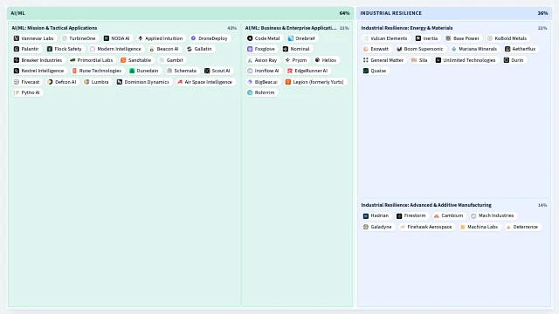Viewport: 559px width, 314px height.
Task: Click the AI/ML: Mission & Tactical Applications heading
Action: click(54, 28)
